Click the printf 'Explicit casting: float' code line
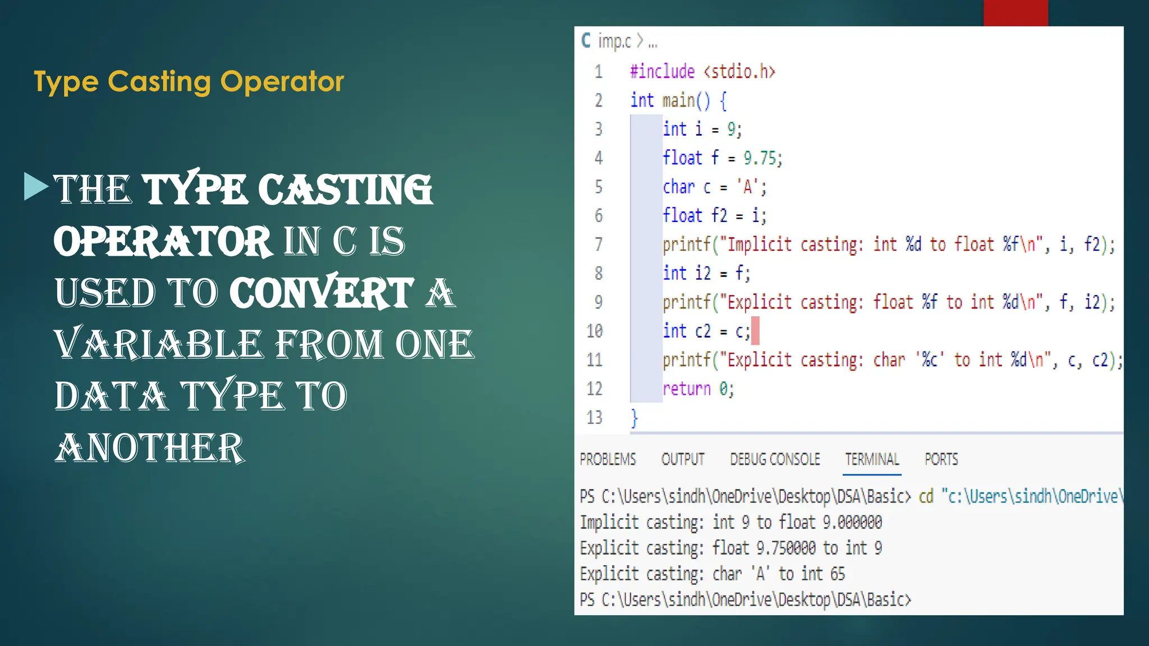This screenshot has height=646, width=1149. 889,302
